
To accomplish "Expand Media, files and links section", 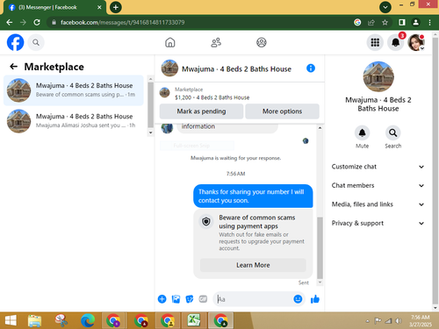I will pos(378,204).
